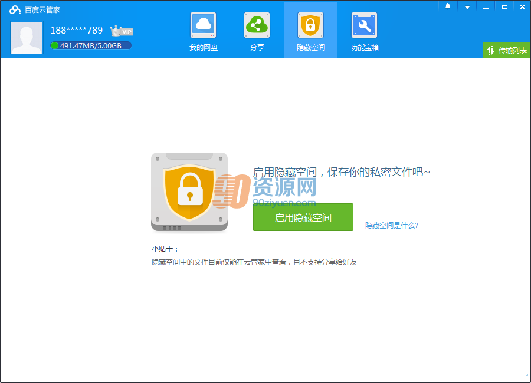Click the large shield lock drive image
Image resolution: width=531 pixels, height=383 pixels.
pyautogui.click(x=189, y=192)
